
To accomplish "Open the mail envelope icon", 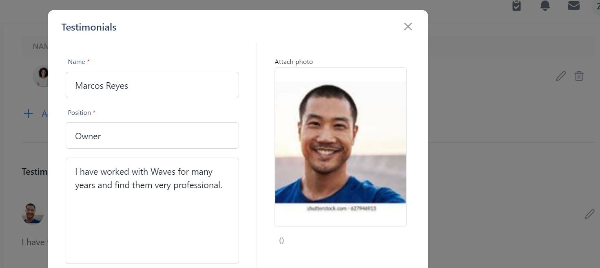I will click(574, 5).
